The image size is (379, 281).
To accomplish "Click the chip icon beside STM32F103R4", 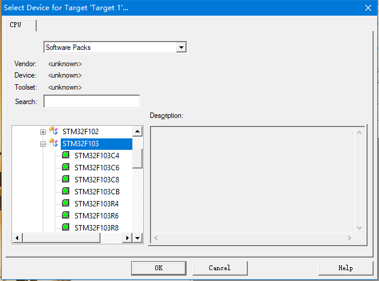I will [x=66, y=203].
